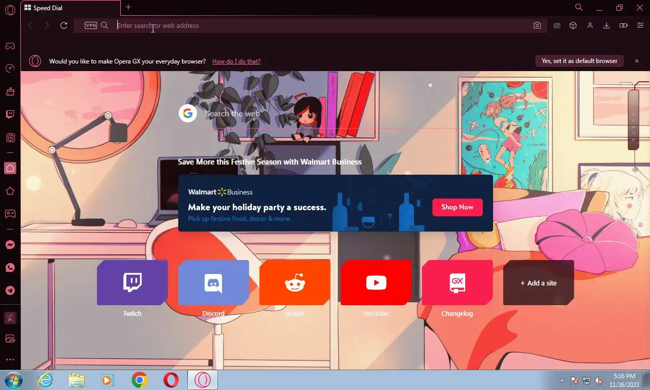Image resolution: width=650 pixels, height=390 pixels.
Task: Click Walmart Business 'Shop Now' button
Action: (x=458, y=207)
